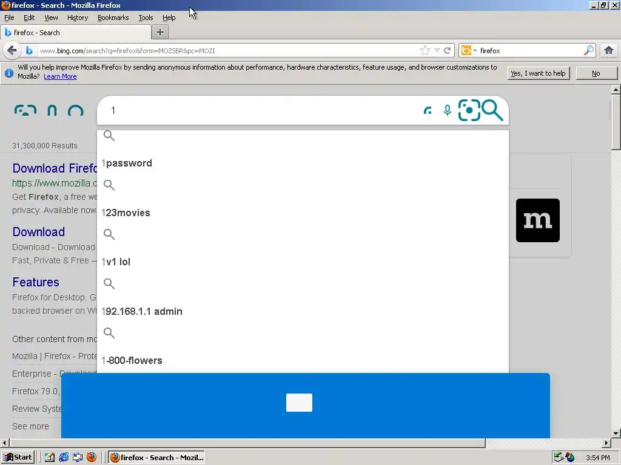Select the '1v1 lol' suggestion
Image resolution: width=621 pixels, height=465 pixels.
pos(116,262)
